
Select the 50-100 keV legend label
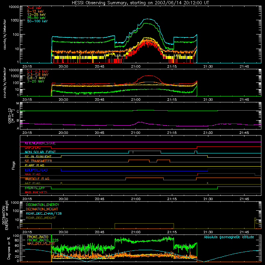coord(37,21)
